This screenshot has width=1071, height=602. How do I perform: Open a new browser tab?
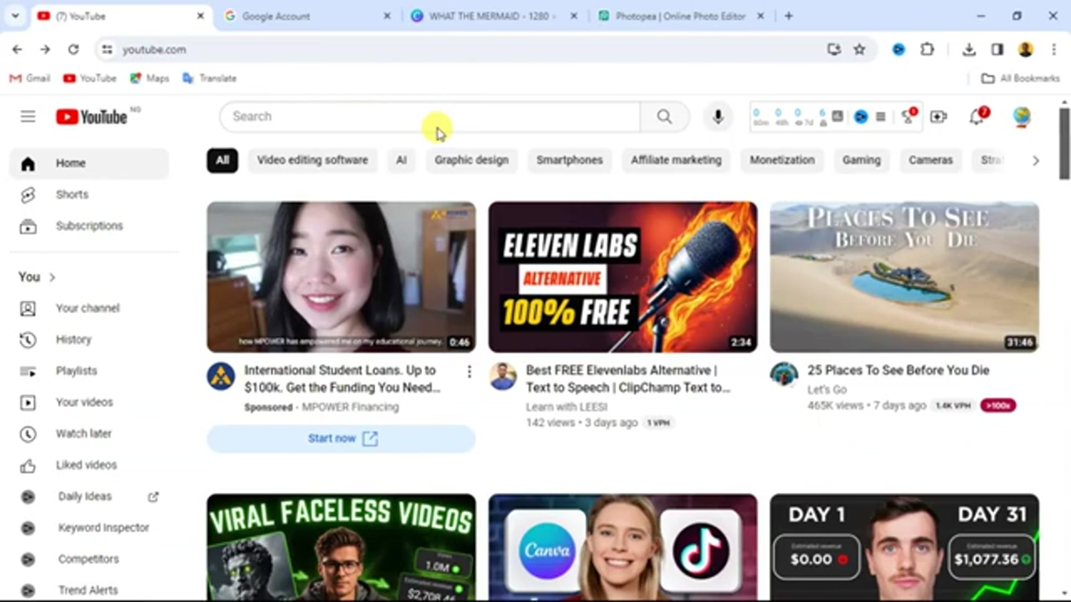[789, 16]
